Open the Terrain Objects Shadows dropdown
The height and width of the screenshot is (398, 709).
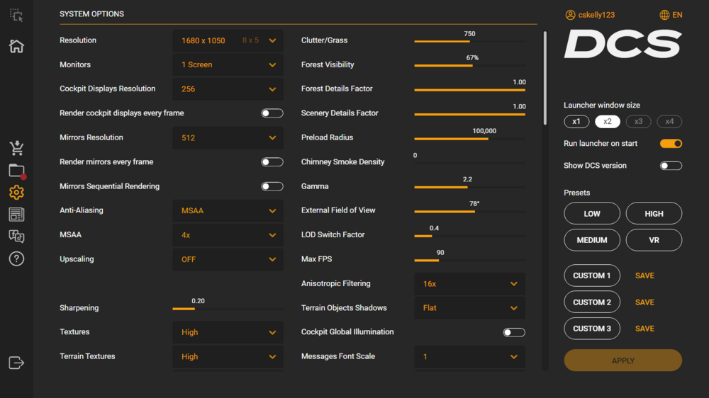pos(469,308)
